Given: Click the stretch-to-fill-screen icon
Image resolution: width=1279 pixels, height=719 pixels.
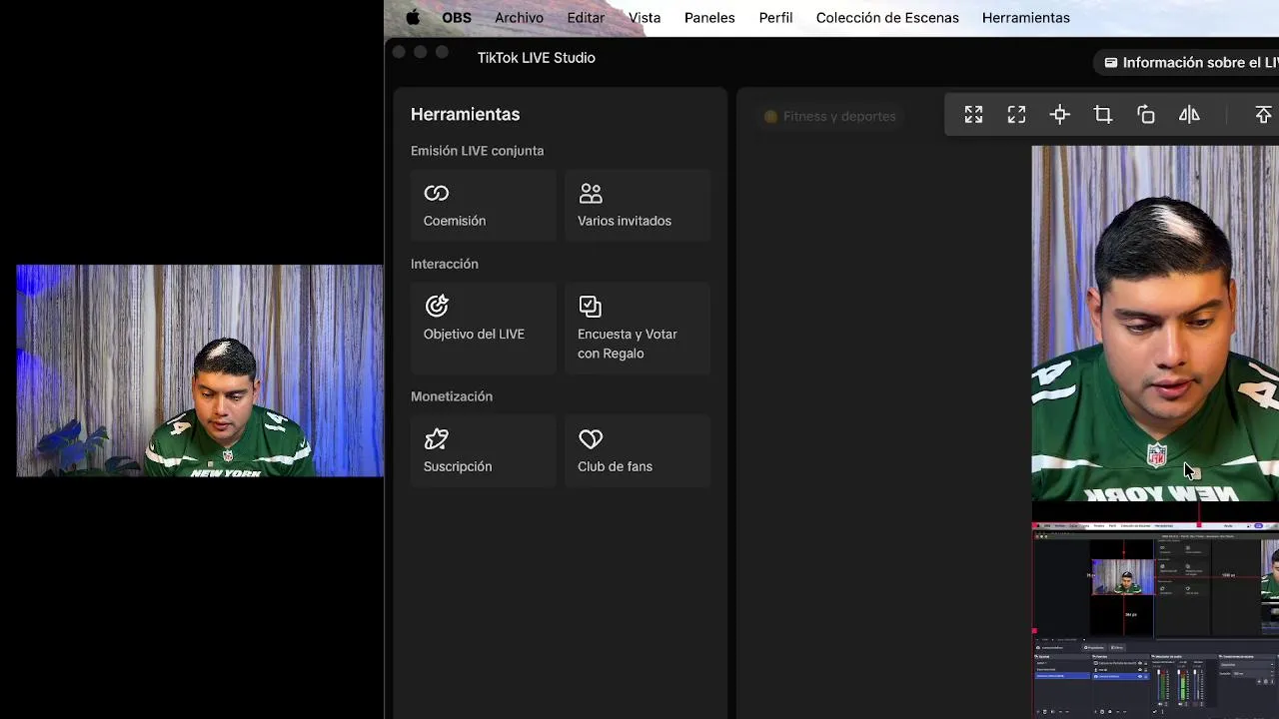Looking at the screenshot, I should (973, 115).
